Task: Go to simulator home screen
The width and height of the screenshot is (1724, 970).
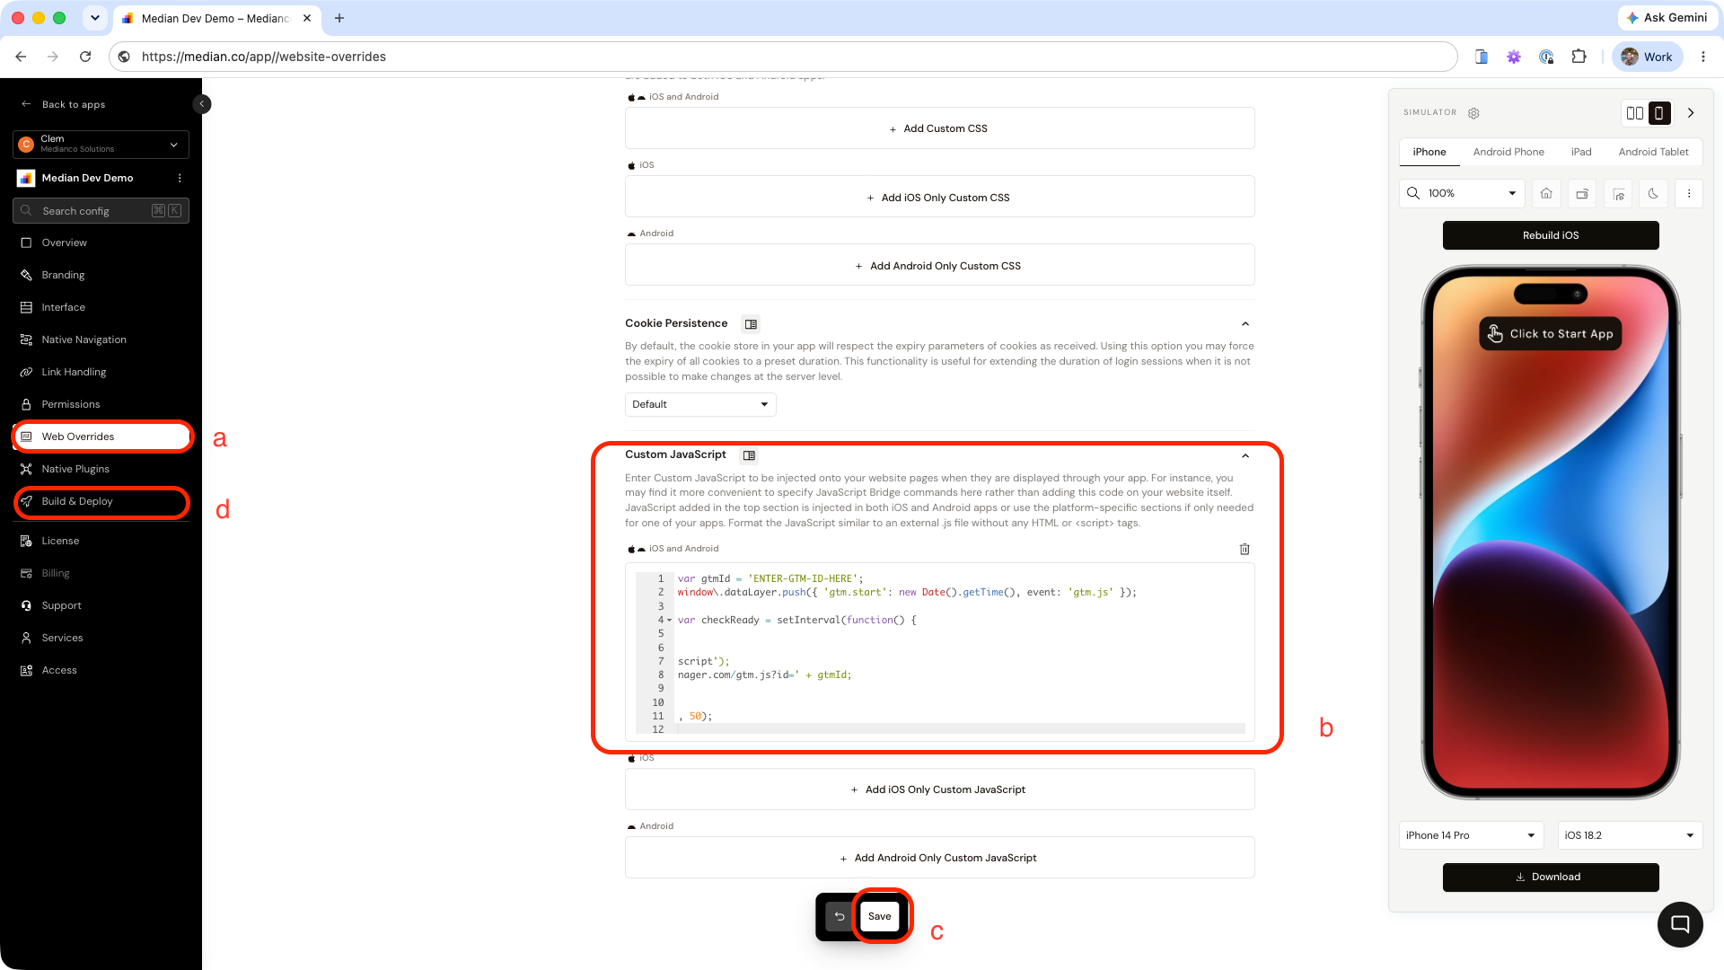Action: pos(1546,193)
